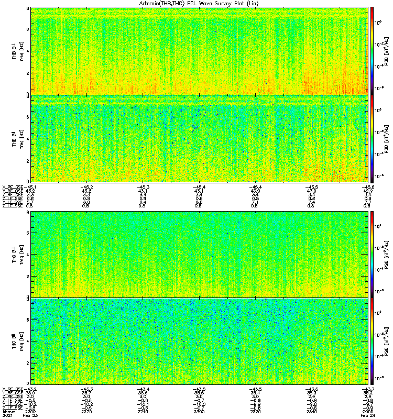Click the "THB B⊥ freq [Hz]" axis label
Image resolution: width=393 pixels, height=419 pixels.
point(18,51)
